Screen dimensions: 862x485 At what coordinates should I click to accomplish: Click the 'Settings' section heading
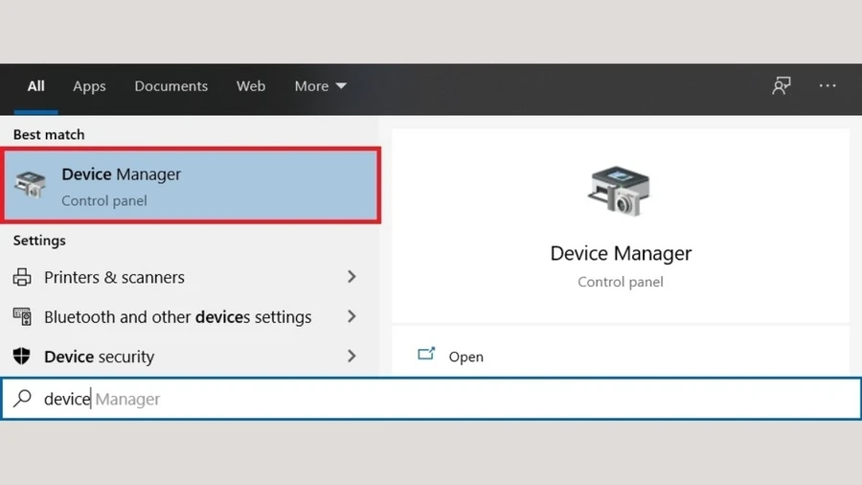(39, 241)
